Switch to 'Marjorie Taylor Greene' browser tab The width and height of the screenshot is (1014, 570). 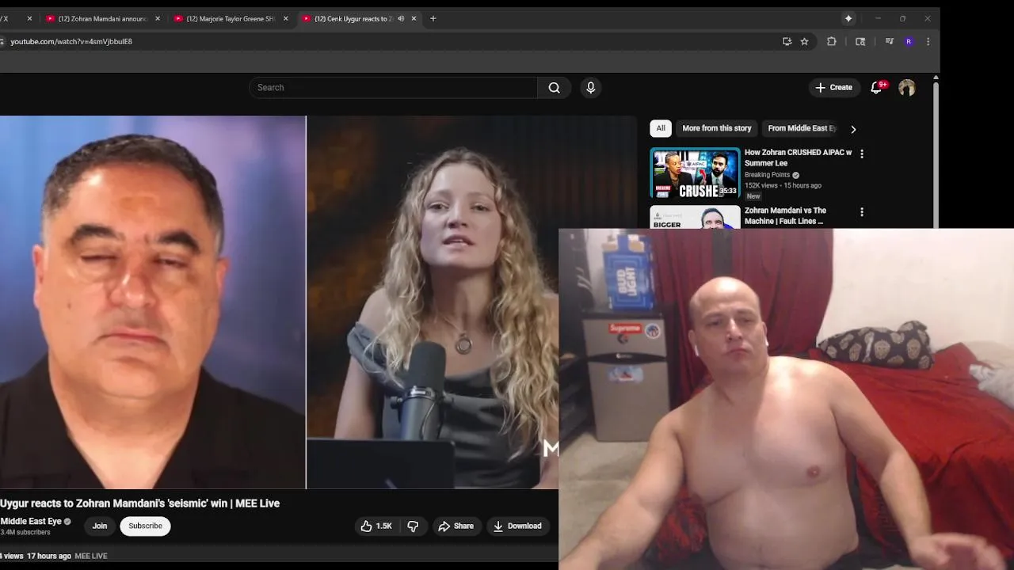coord(230,18)
